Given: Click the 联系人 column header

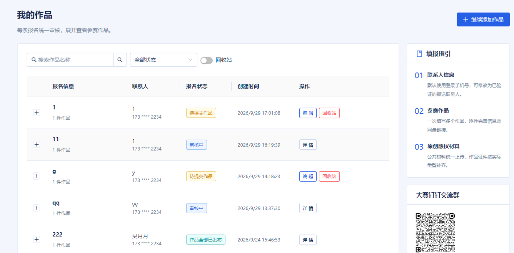Looking at the screenshot, I should tap(140, 86).
